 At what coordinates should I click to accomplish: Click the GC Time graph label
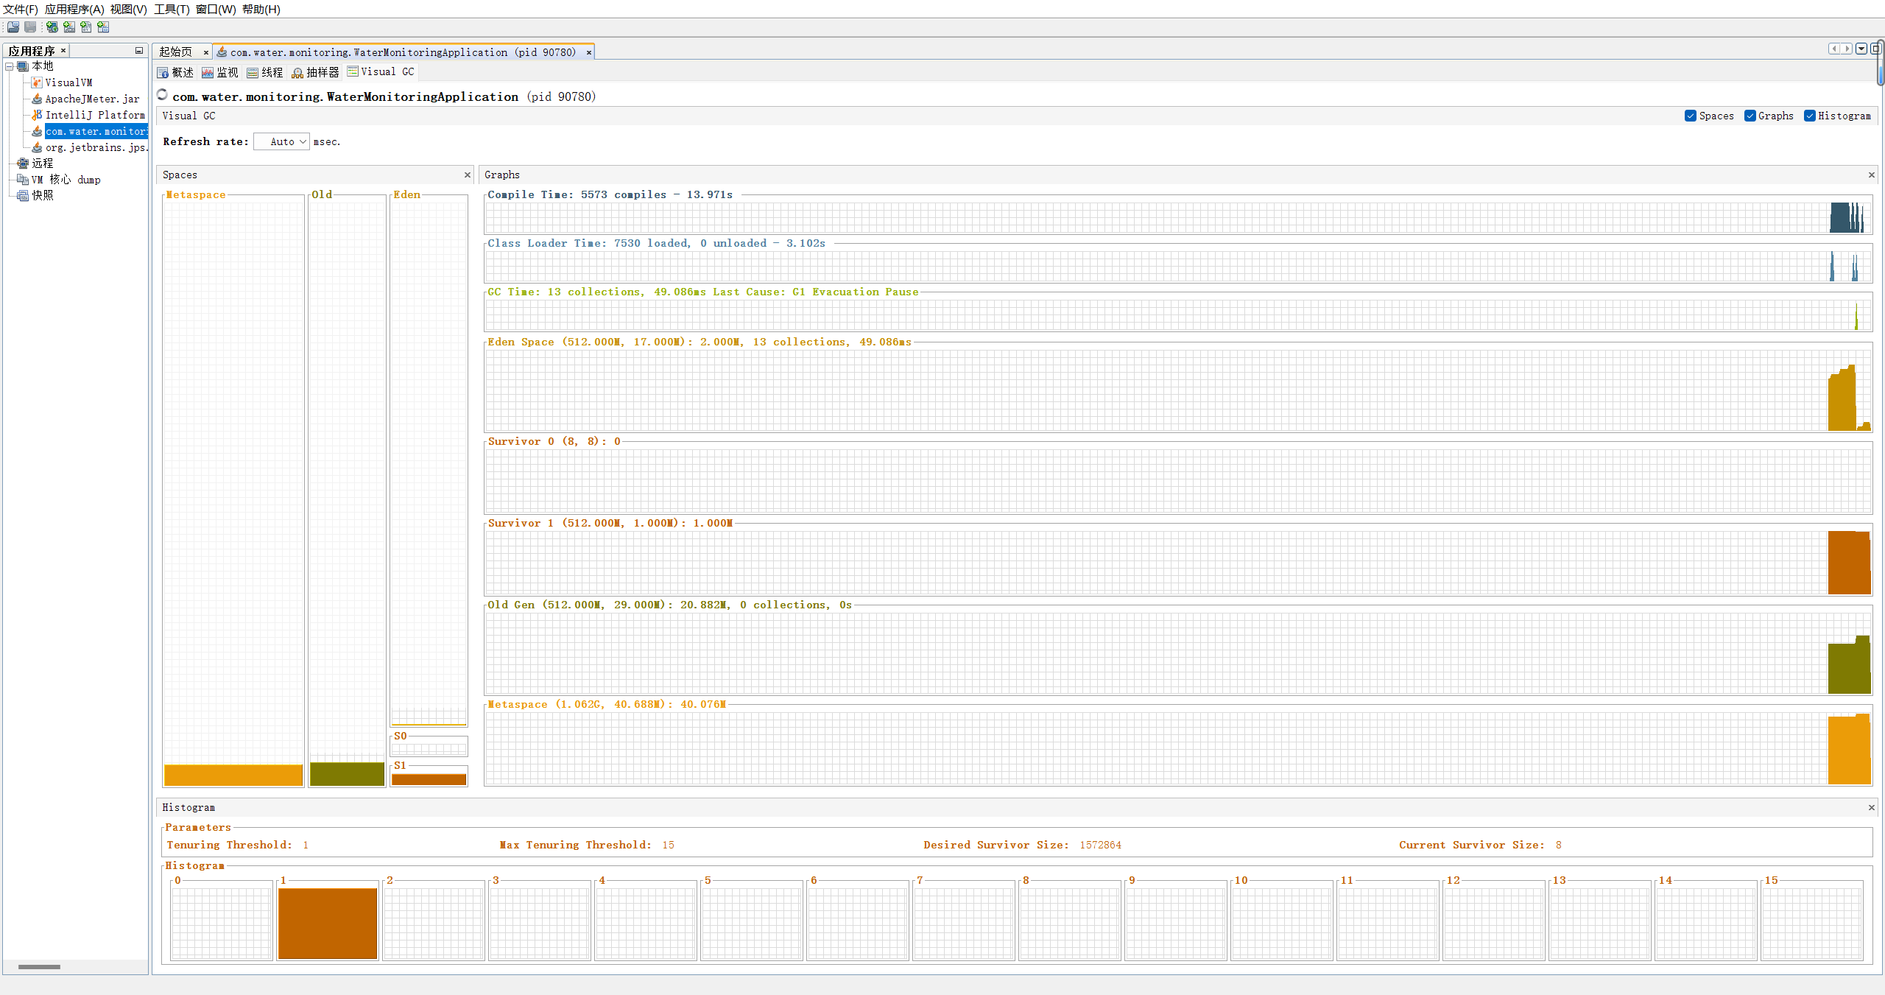703,292
